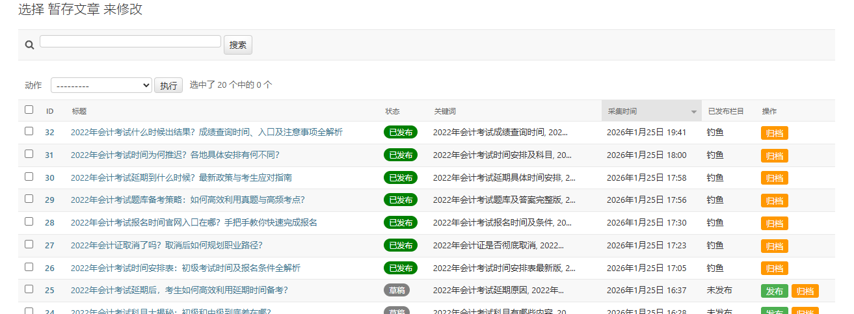Click the search magnifier icon
854x314 pixels.
click(x=29, y=45)
